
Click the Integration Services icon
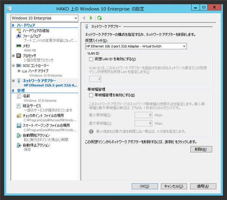(x=19, y=106)
